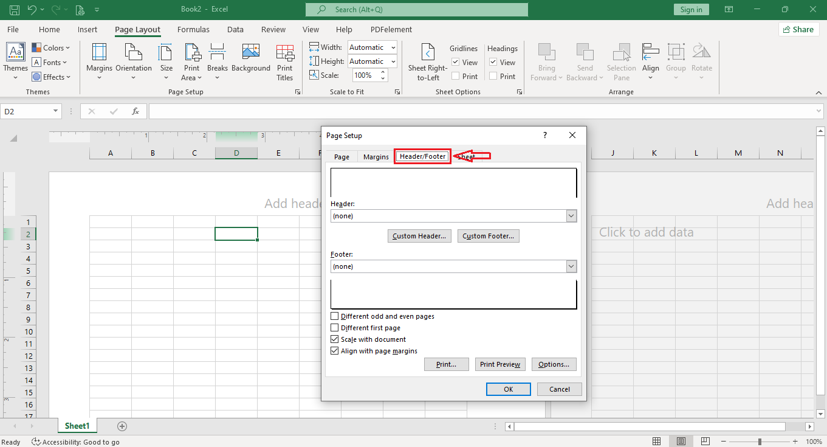Screen dimensions: 827x447
Task: Open the Page Size options
Action: tap(166, 61)
